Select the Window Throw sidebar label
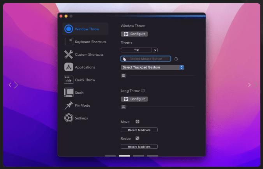This screenshot has height=169, width=263. pos(87,29)
